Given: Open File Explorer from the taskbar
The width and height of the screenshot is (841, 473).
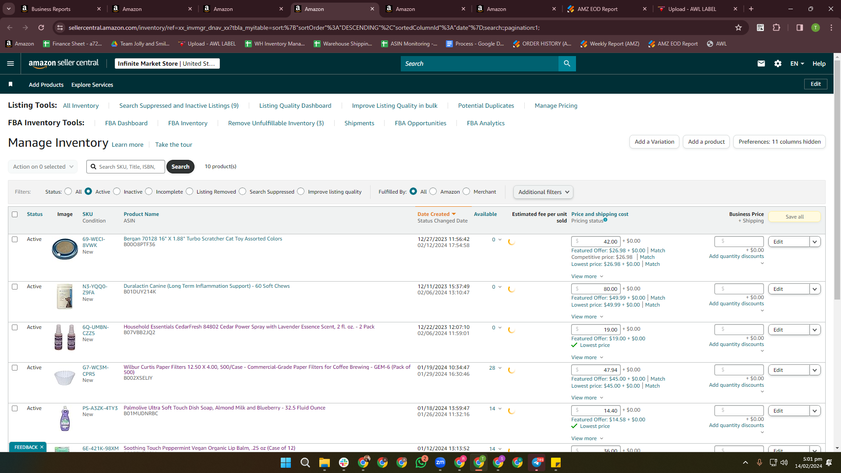Looking at the screenshot, I should pyautogui.click(x=324, y=462).
